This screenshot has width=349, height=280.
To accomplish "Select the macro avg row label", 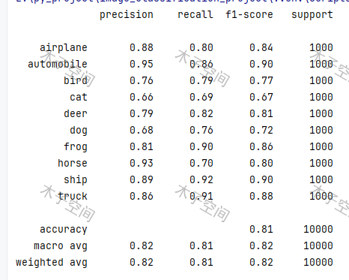I will pyautogui.click(x=61, y=246).
